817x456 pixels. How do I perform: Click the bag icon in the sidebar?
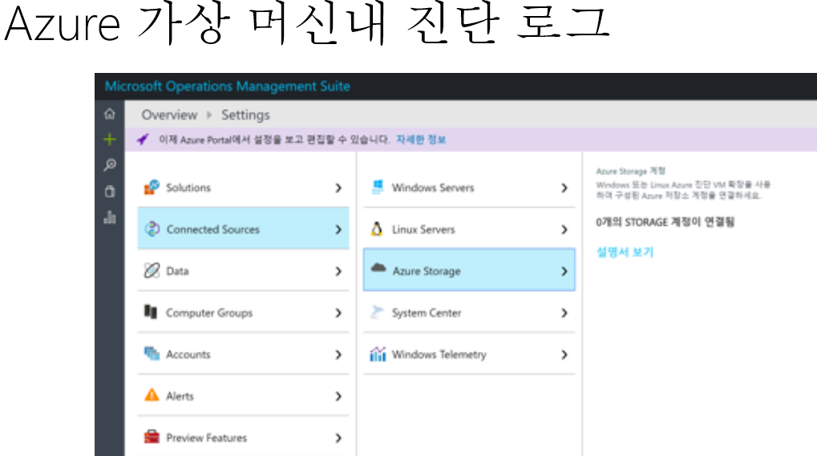(109, 191)
